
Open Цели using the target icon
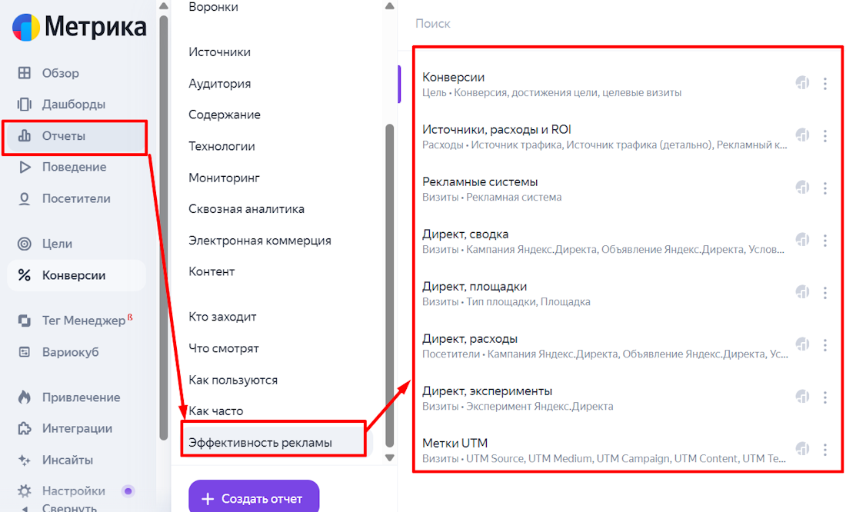pyautogui.click(x=23, y=244)
